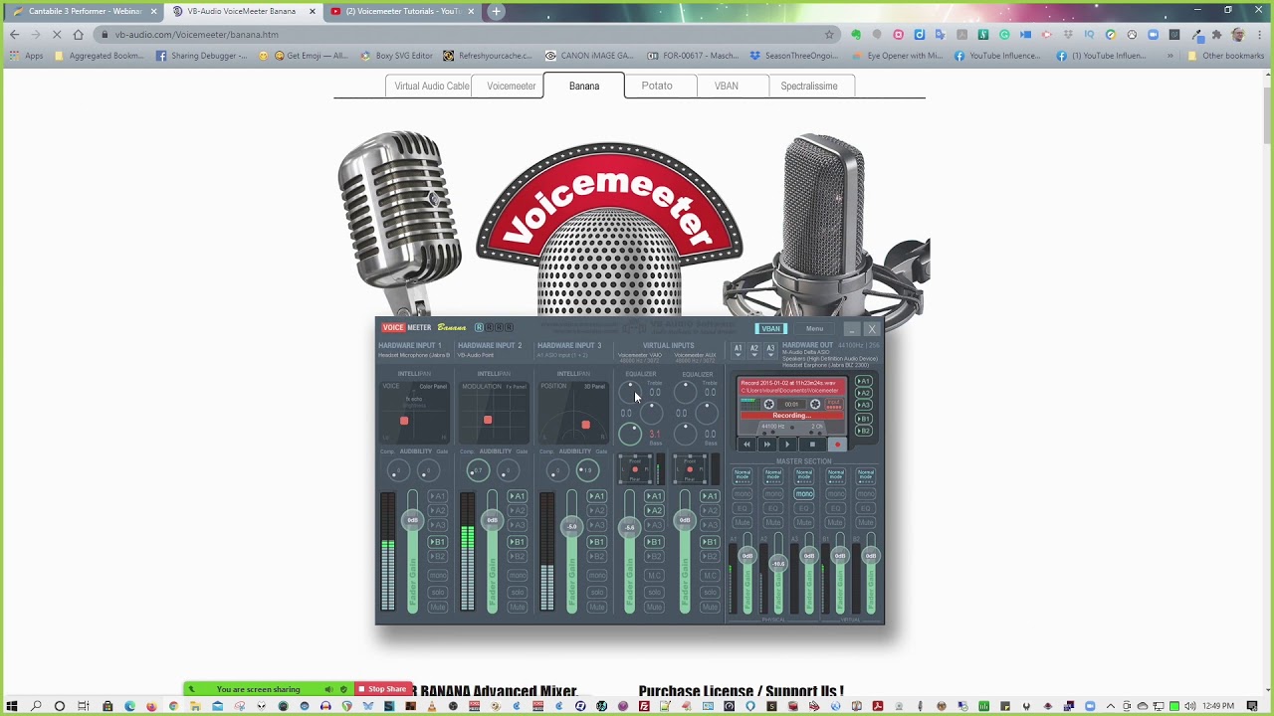Click the eyedropper color picker extension

1197,34
